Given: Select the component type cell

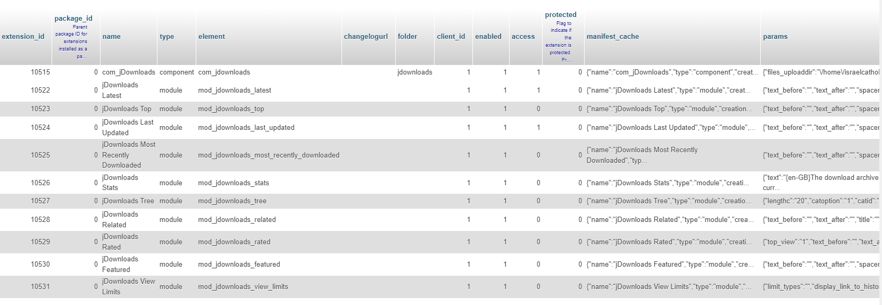Looking at the screenshot, I should tap(177, 72).
